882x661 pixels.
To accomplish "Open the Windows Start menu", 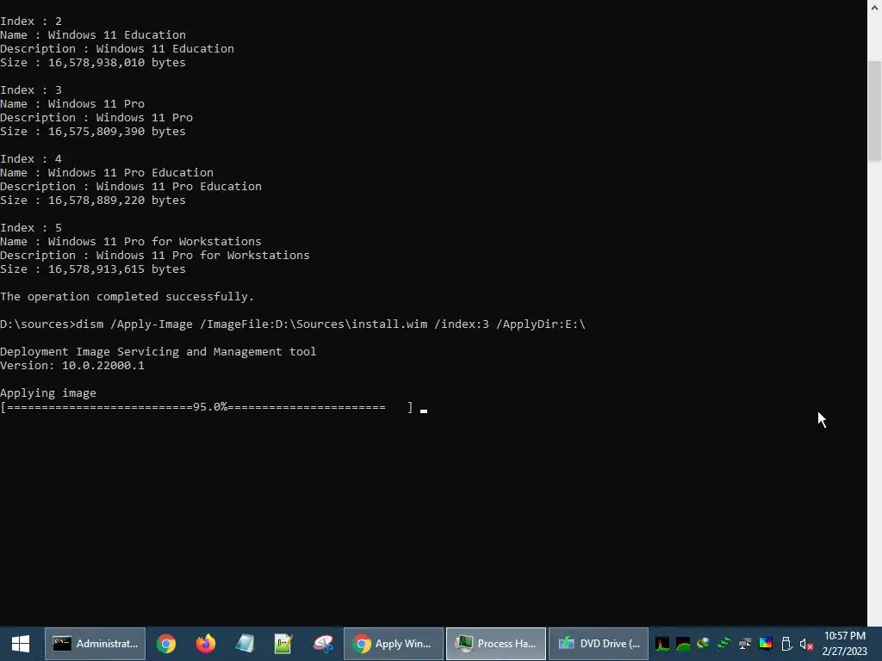I will pyautogui.click(x=21, y=644).
